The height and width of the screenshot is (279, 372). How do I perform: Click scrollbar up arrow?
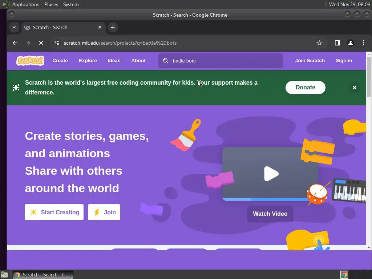click(x=369, y=54)
